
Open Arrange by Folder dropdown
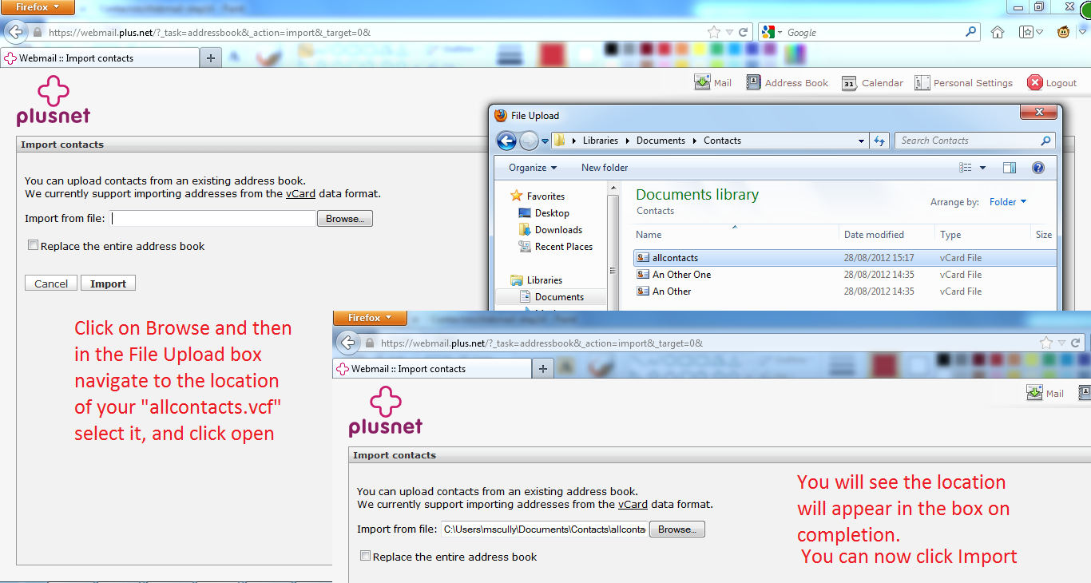tap(1008, 202)
